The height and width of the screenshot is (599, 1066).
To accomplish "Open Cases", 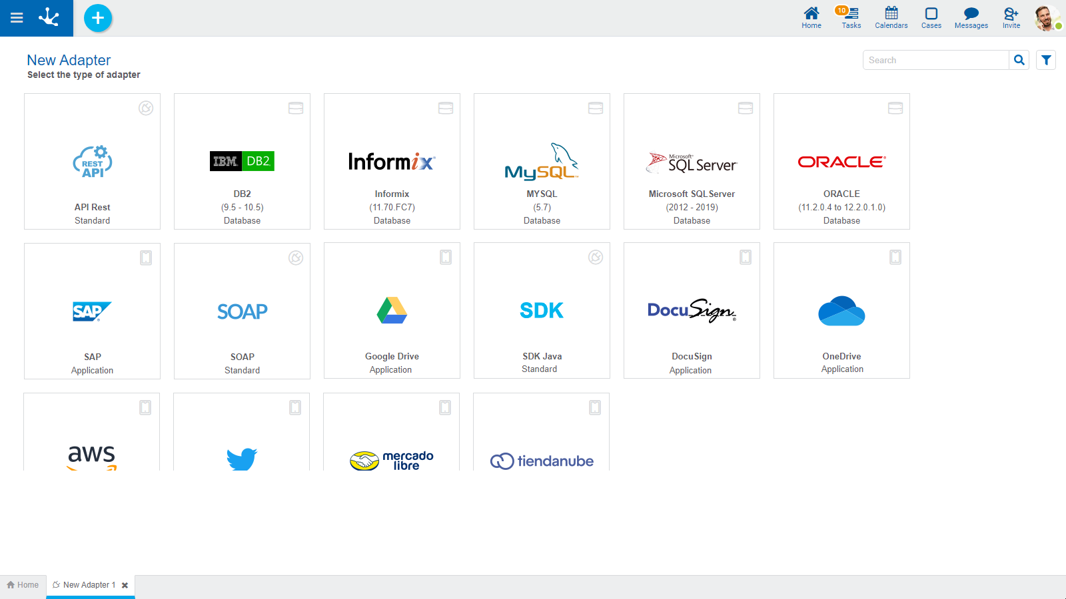I will point(931,18).
